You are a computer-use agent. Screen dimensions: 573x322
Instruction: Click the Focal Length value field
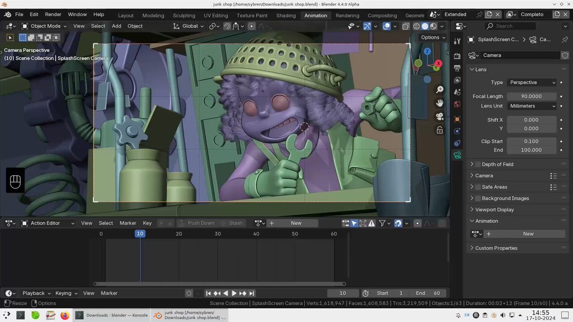[x=531, y=96]
